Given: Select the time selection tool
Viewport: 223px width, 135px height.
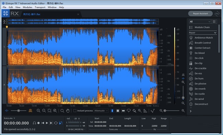Looking at the screenshot, I should [x=112, y=111].
